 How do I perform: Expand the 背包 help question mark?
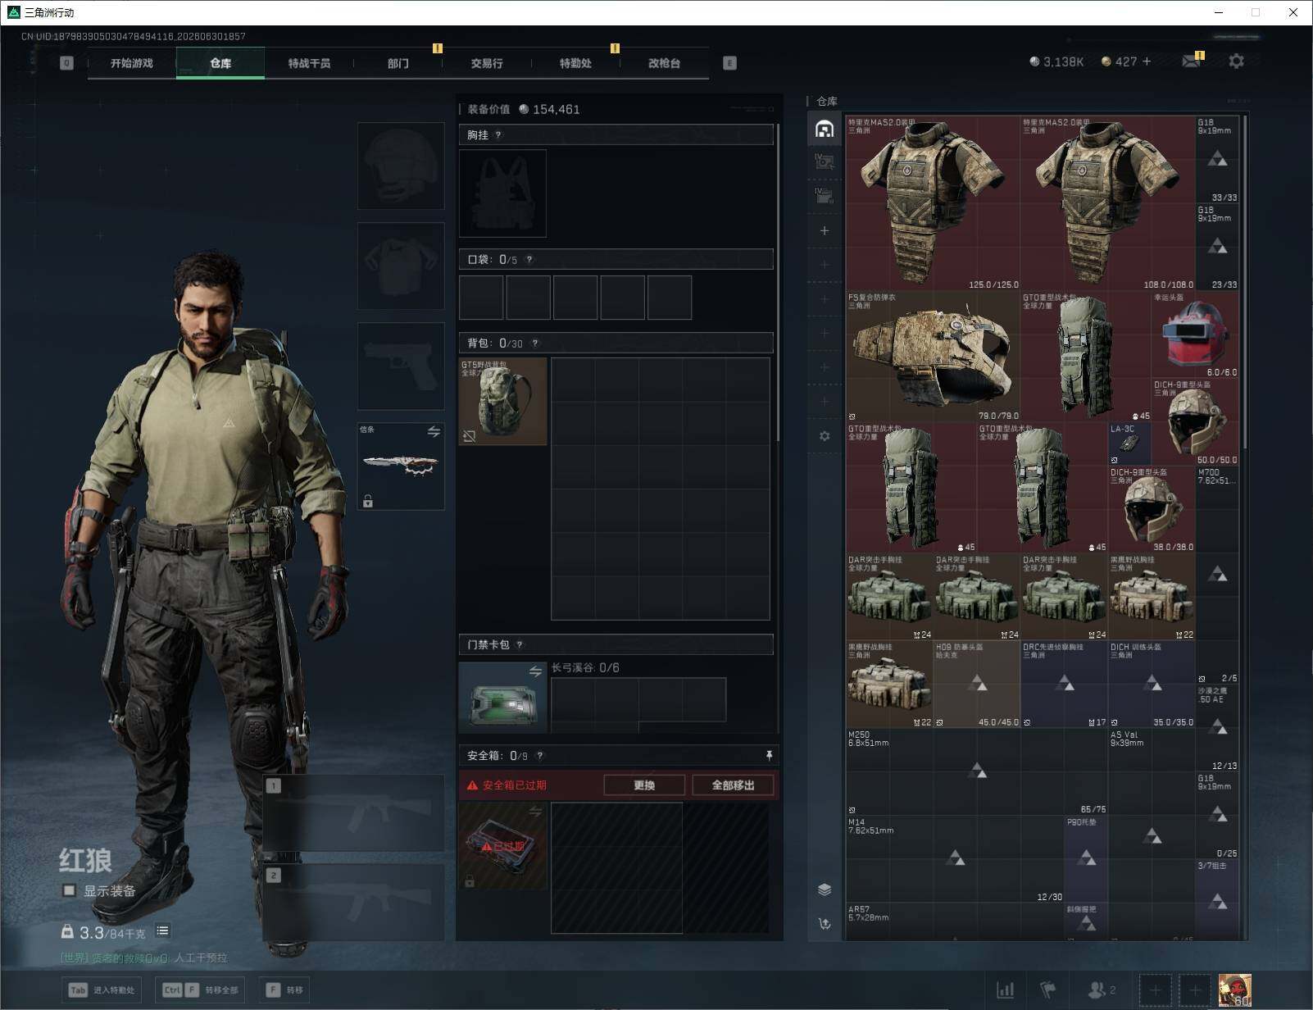point(535,343)
